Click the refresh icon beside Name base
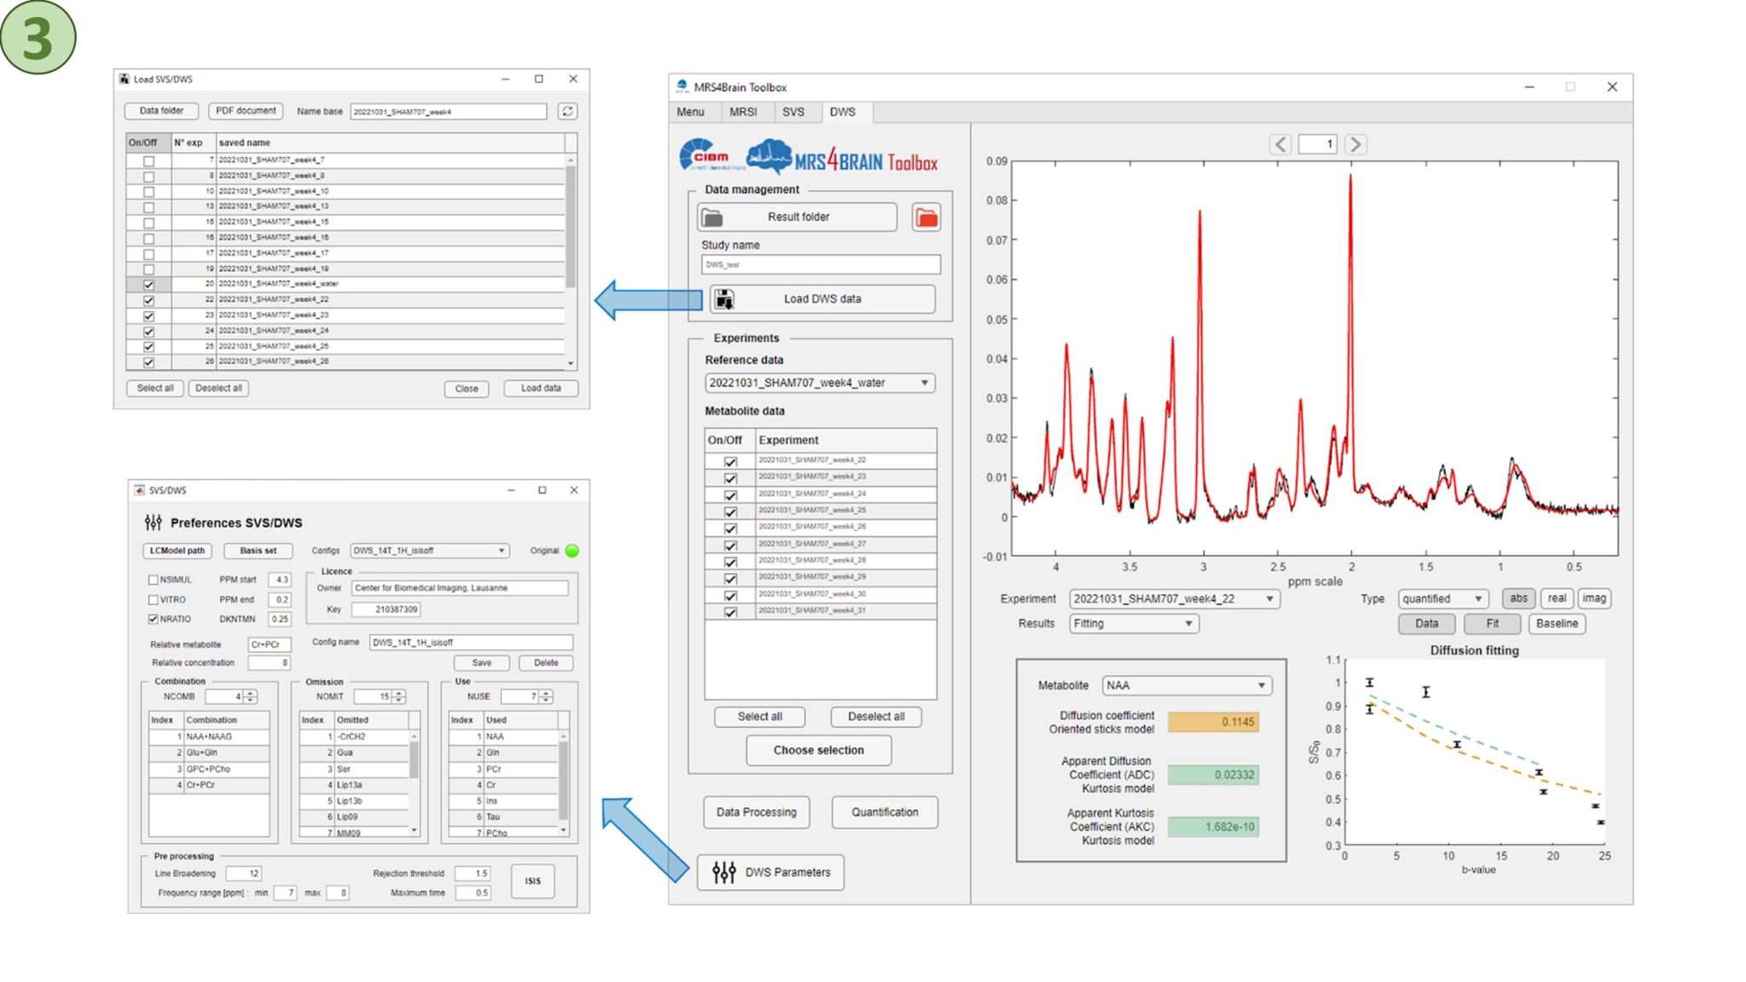Screen dimensions: 1746x982 568,112
